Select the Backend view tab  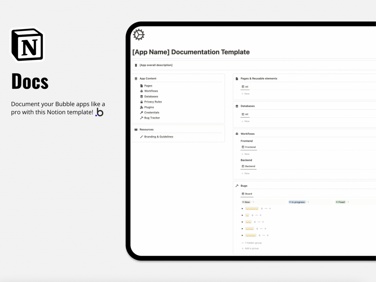pyautogui.click(x=248, y=166)
